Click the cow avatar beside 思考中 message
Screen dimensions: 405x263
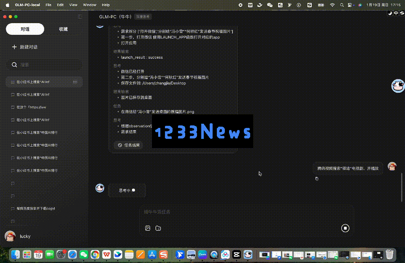coord(100,188)
